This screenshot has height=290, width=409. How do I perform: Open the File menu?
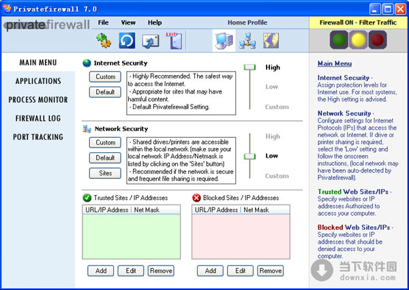(103, 23)
